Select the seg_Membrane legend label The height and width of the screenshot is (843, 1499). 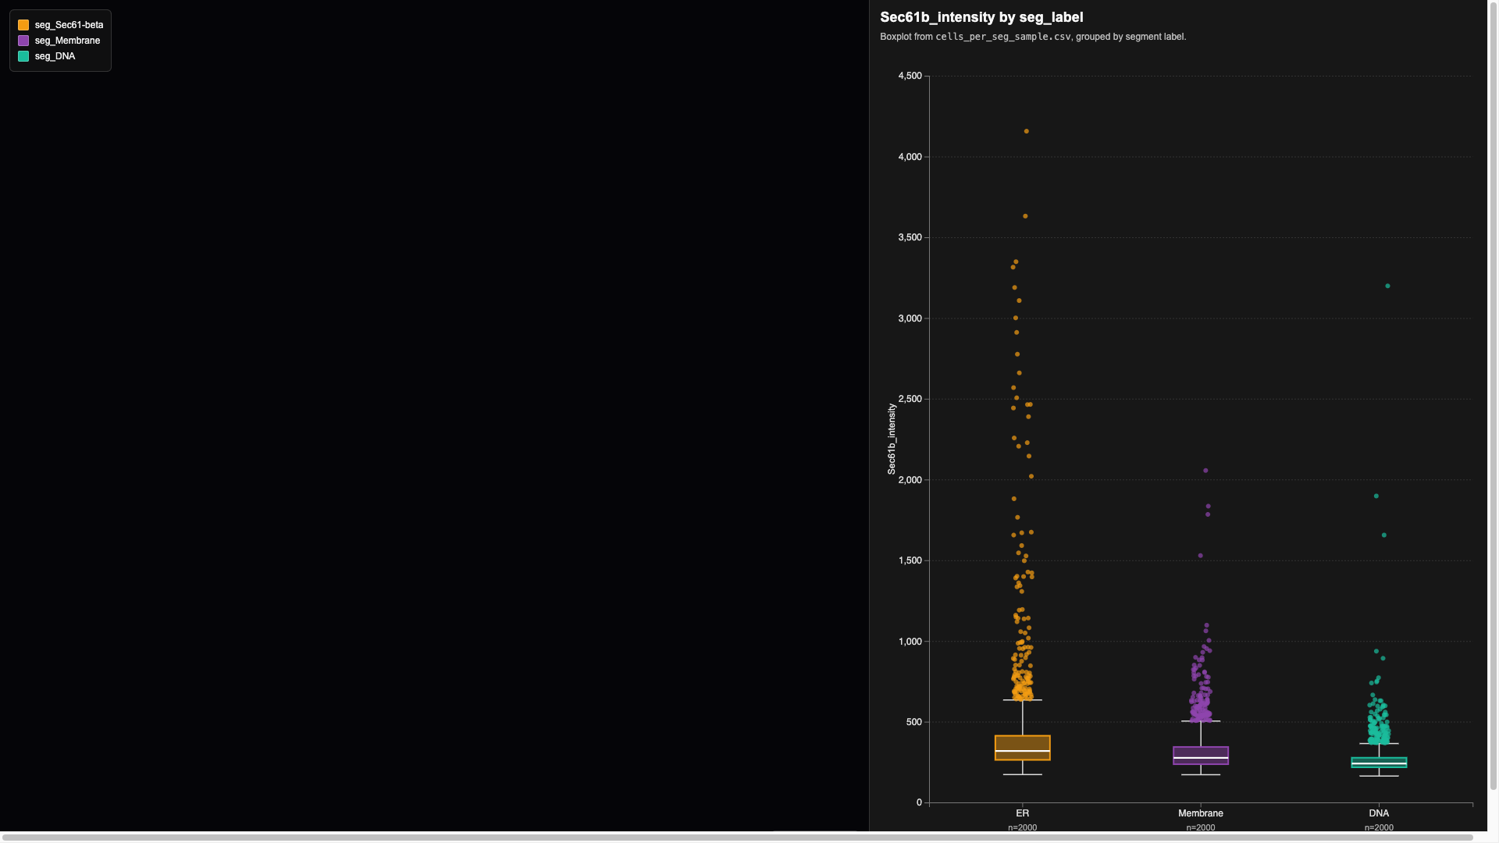(67, 41)
